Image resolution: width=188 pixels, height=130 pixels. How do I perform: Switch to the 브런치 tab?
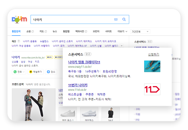click(96, 31)
